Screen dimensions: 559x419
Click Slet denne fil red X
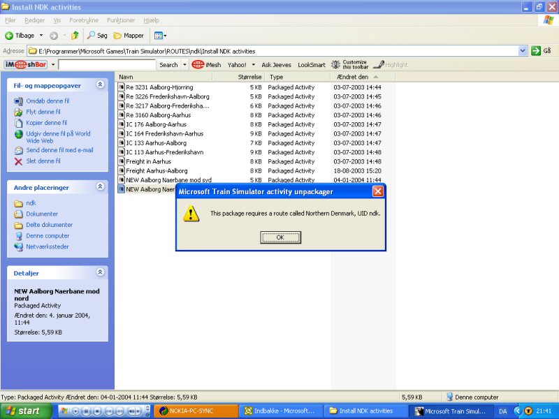[18, 161]
